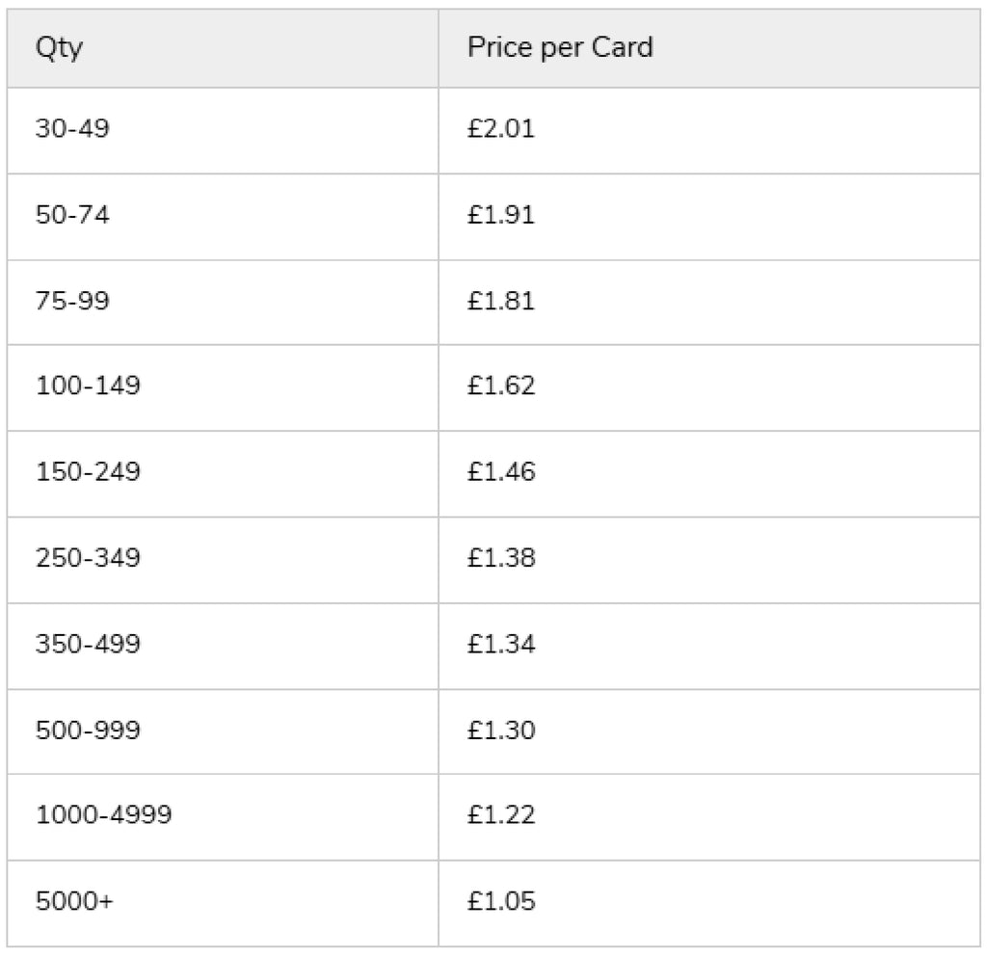Click the Qty column header
987x957 pixels.
click(223, 48)
